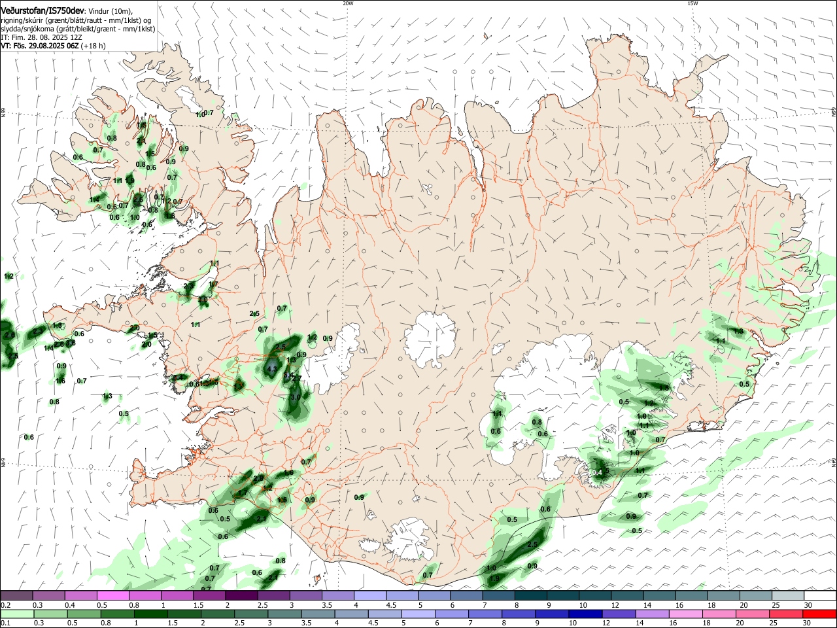Click the light purple rain swatch between 14 and 16
The height and width of the screenshot is (628, 837).
pyautogui.click(x=651, y=614)
